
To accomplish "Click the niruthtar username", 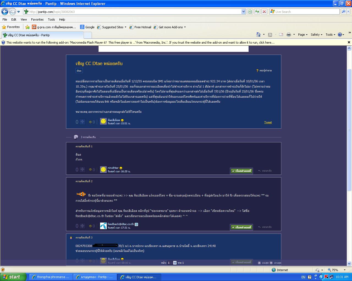I will (113, 168).
